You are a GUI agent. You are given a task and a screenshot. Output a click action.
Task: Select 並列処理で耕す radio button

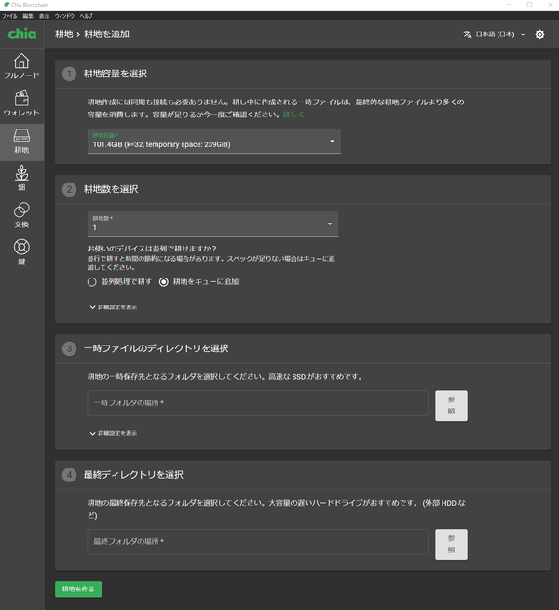point(92,281)
